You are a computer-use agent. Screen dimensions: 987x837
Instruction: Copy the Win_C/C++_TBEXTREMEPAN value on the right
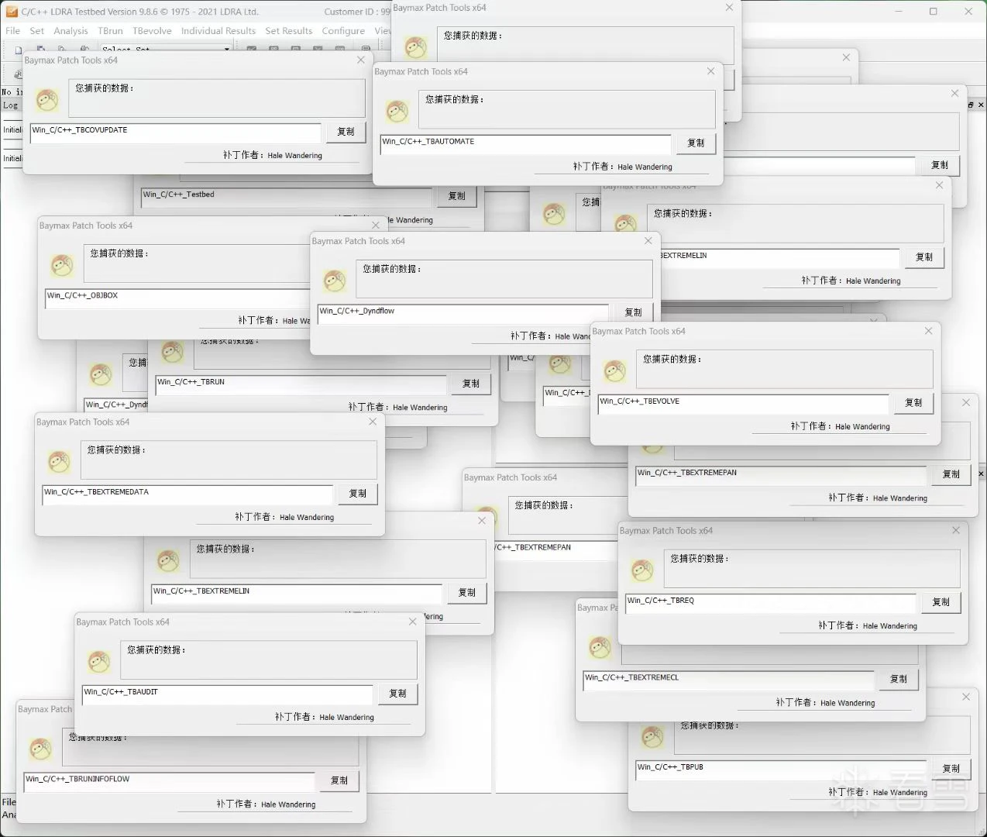point(951,474)
